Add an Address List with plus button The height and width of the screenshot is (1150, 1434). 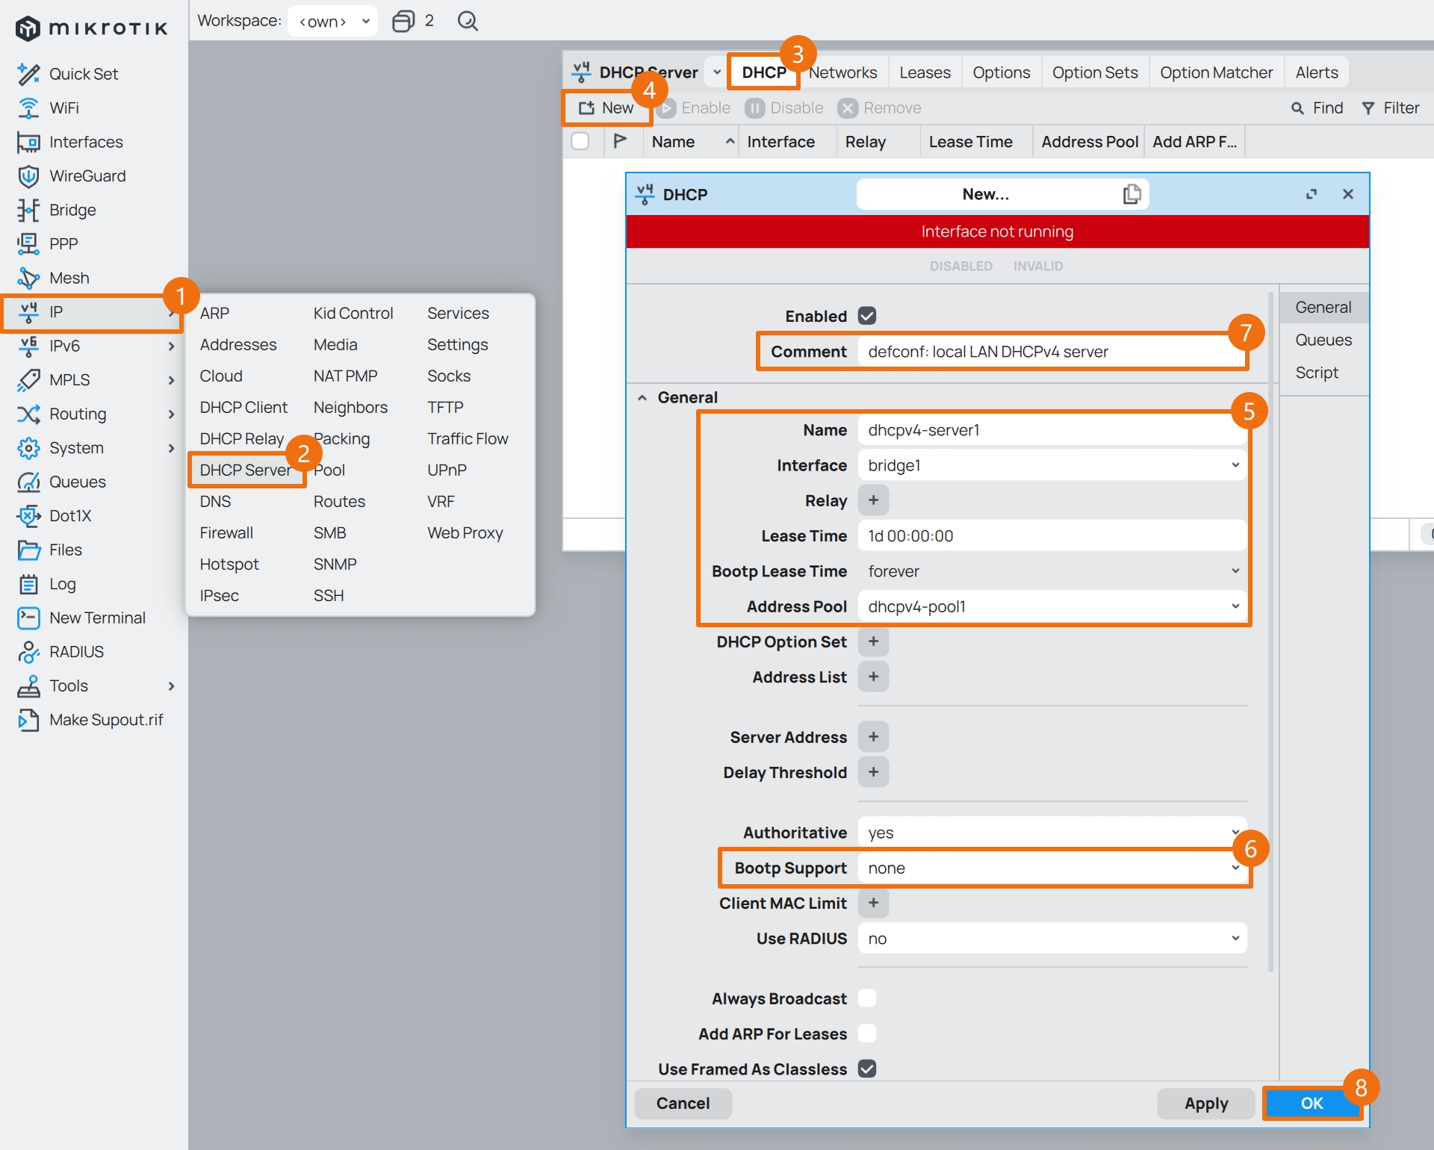tap(873, 677)
